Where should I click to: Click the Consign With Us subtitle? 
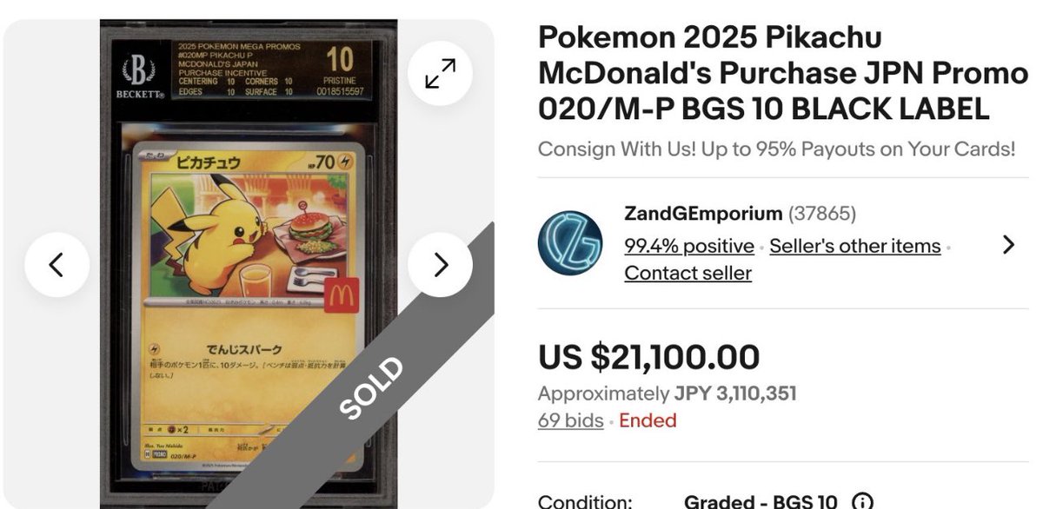tap(776, 149)
